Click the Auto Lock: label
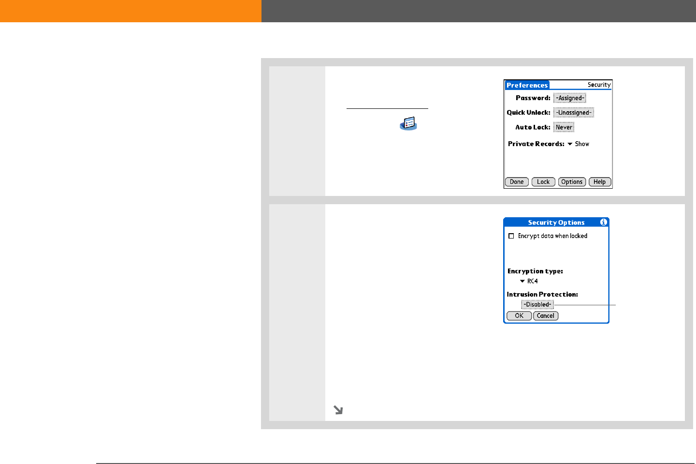The width and height of the screenshot is (696, 464). point(533,127)
